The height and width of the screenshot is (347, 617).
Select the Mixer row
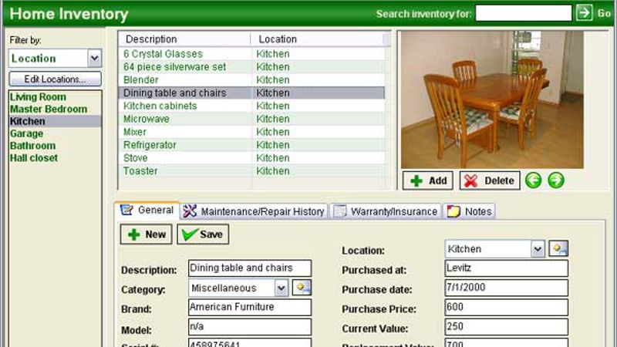pos(252,132)
